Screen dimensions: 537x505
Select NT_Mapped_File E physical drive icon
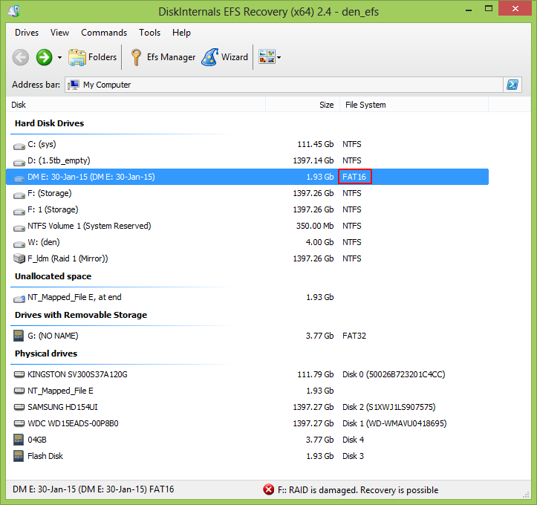[x=19, y=391]
